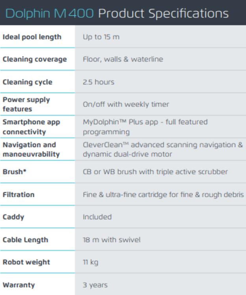Click the MyDolphin Plus app description
Viewport: 246px width, 295px height.
coord(145,127)
